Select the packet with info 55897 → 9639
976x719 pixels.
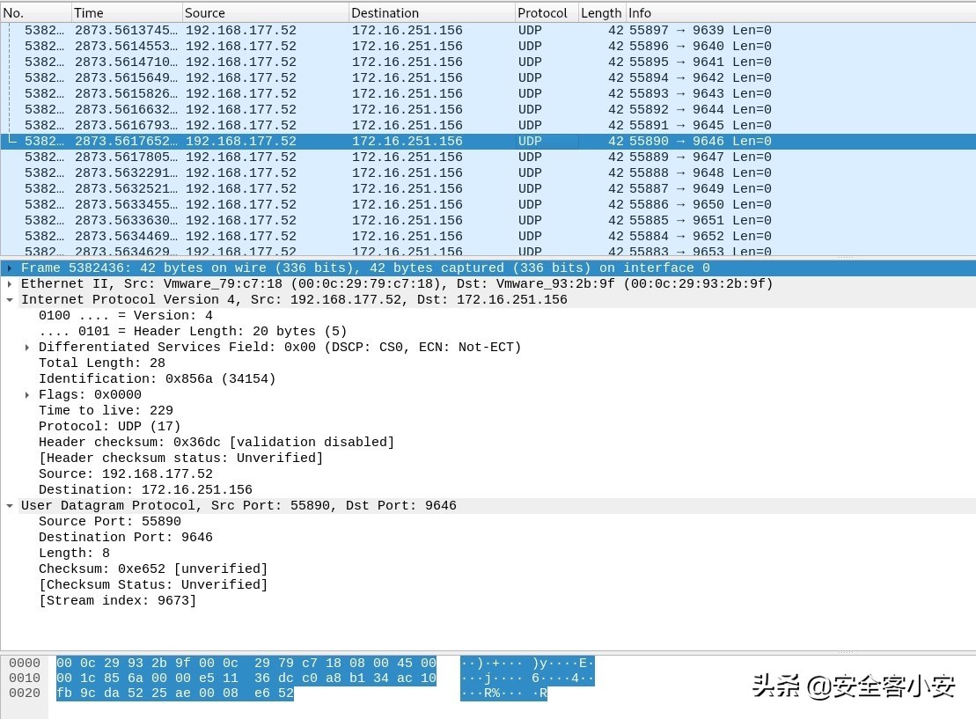(700, 31)
